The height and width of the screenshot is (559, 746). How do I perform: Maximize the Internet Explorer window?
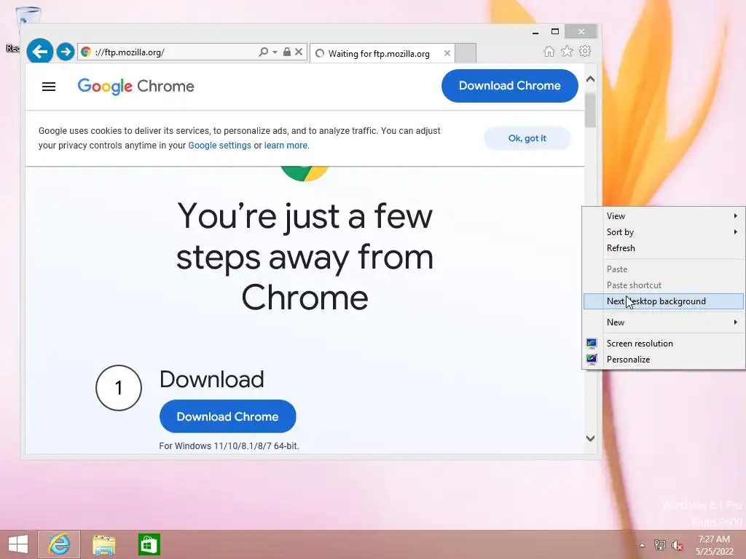point(554,31)
